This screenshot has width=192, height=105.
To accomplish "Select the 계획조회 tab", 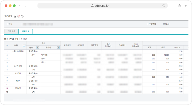I will click(x=26, y=31).
